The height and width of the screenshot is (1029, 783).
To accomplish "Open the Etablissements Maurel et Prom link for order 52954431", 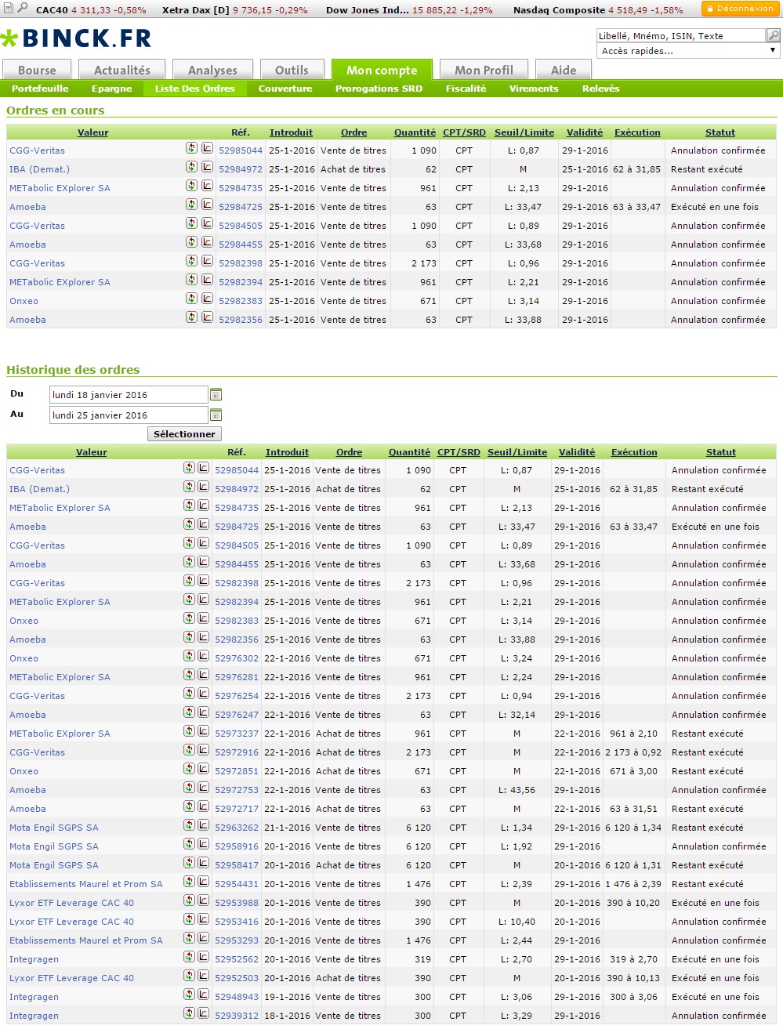I will pos(86,884).
